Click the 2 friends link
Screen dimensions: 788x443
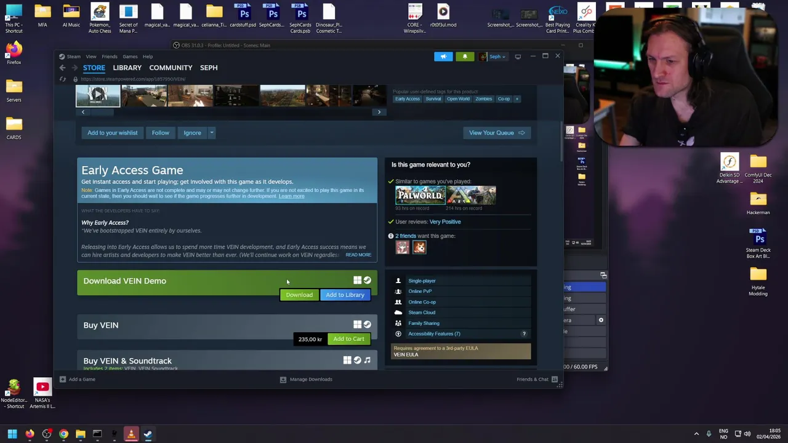(x=406, y=236)
